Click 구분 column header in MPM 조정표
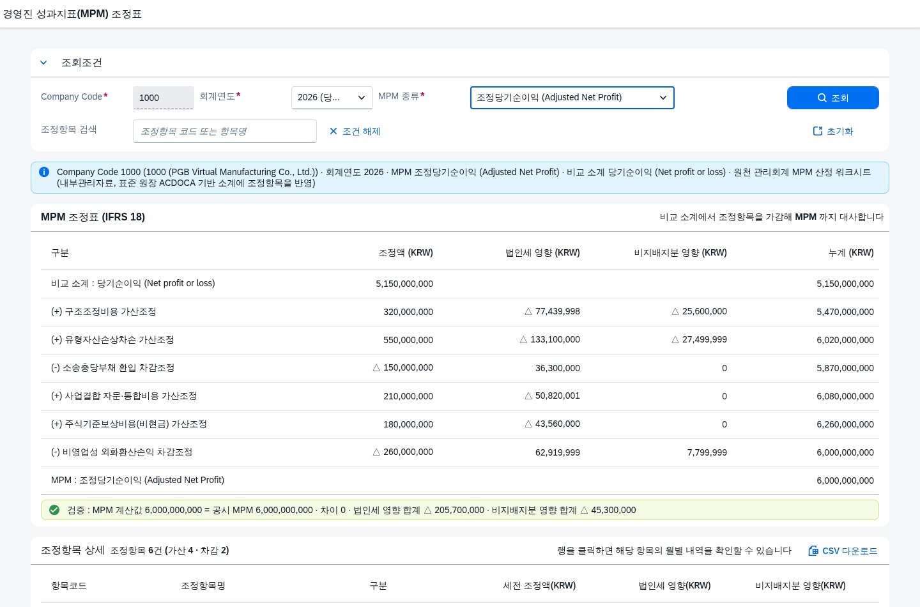 pos(60,253)
